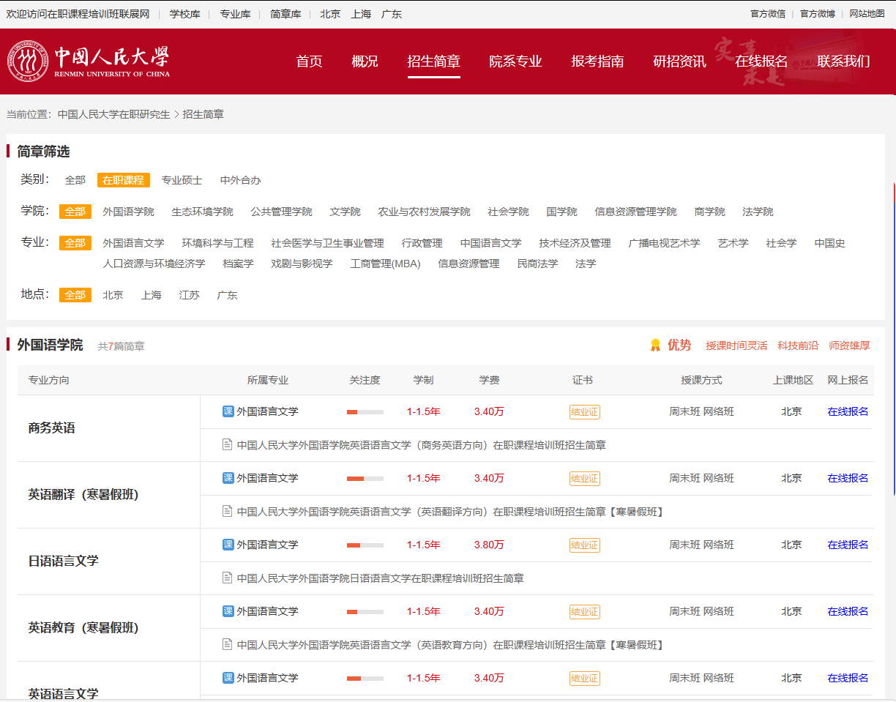Click the blue 课 icon in 日语语言文学 row
896x702 pixels.
pyautogui.click(x=228, y=545)
